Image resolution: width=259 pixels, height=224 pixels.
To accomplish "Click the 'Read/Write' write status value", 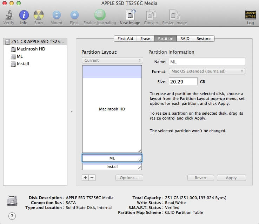I will click(175, 203).
